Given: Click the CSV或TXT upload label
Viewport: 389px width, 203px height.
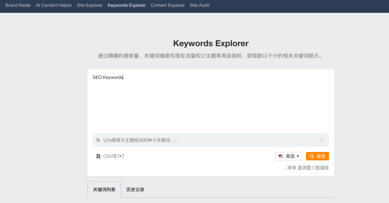Looking at the screenshot, I should 114,156.
